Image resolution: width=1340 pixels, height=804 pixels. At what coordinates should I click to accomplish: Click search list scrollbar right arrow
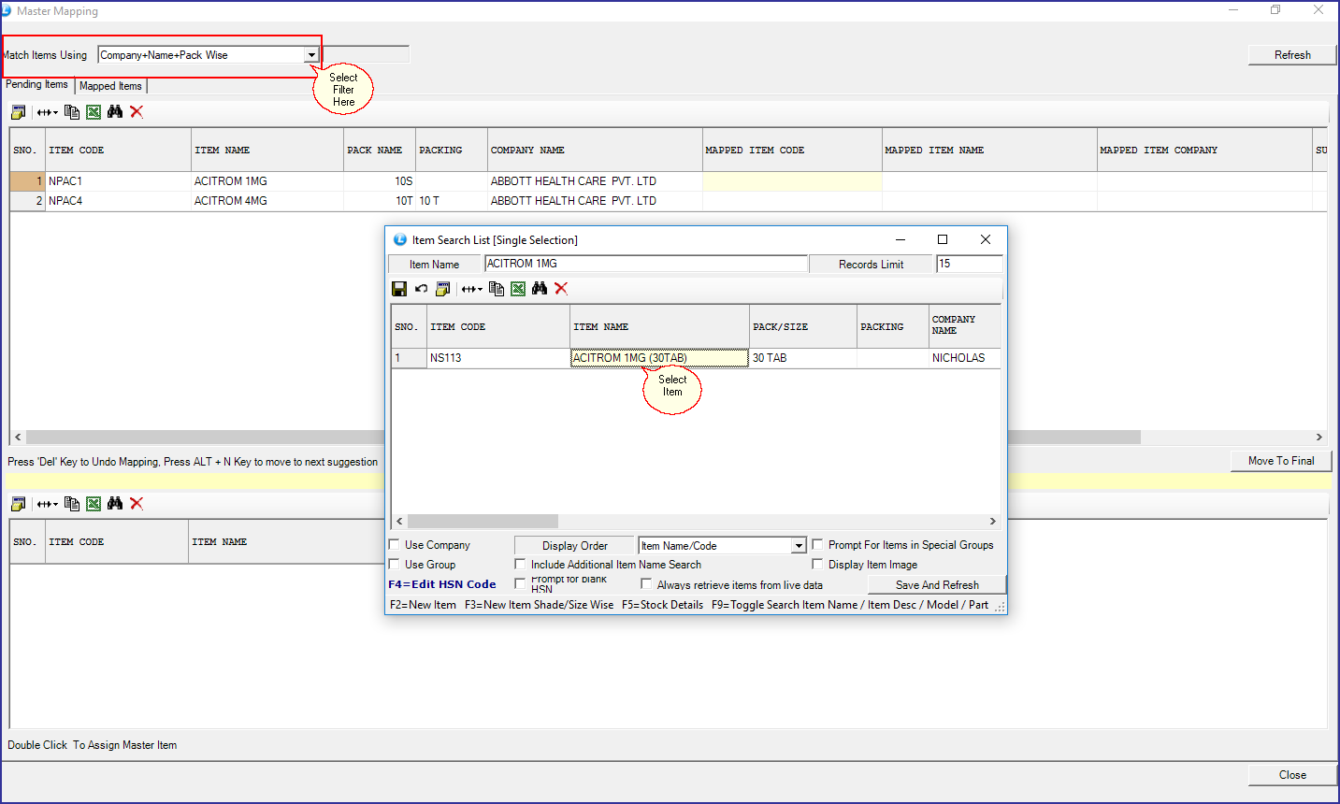(x=993, y=522)
